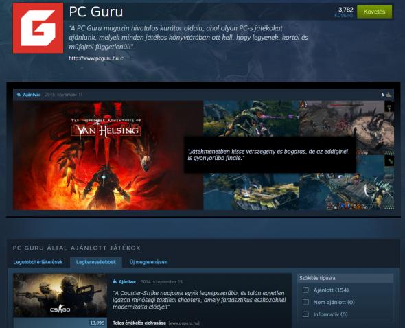Check the Ajánlott (154) filter checkbox
The image size is (405, 328).
(305, 290)
